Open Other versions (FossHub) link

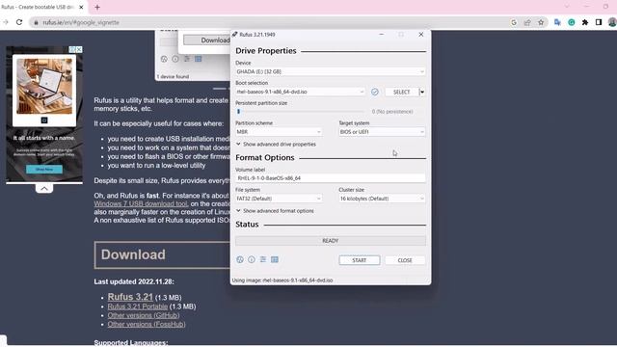147,324
